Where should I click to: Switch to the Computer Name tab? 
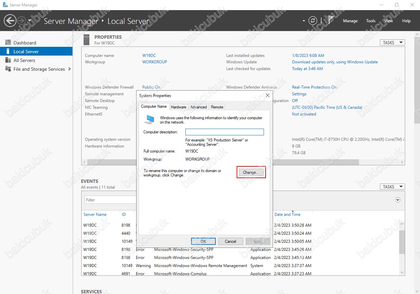(154, 106)
